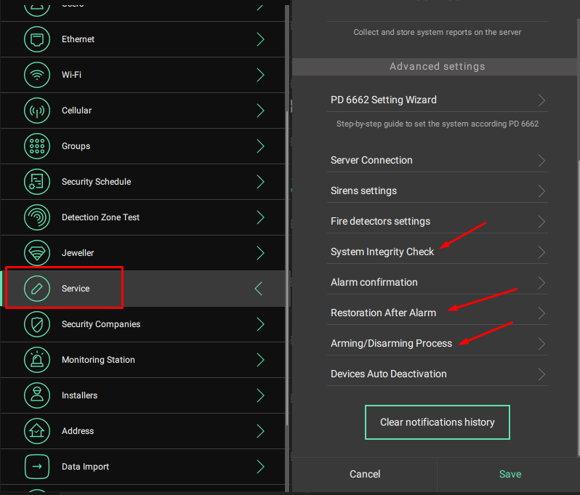The image size is (580, 495).
Task: Open Monitoring Station menu item
Action: (142, 360)
